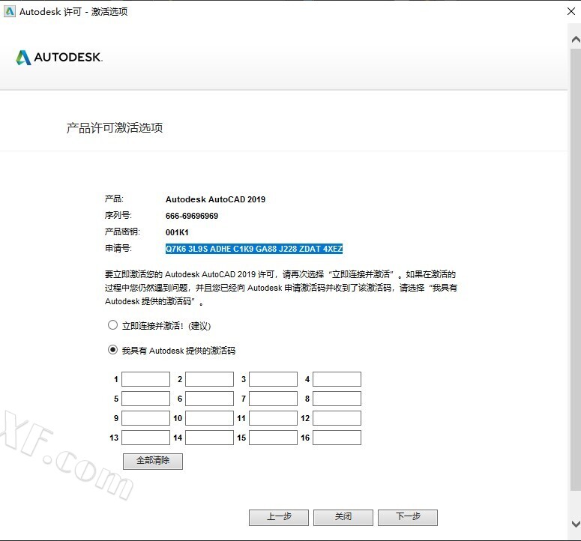Click activation code field 8
Image resolution: width=581 pixels, height=541 pixels.
point(337,399)
